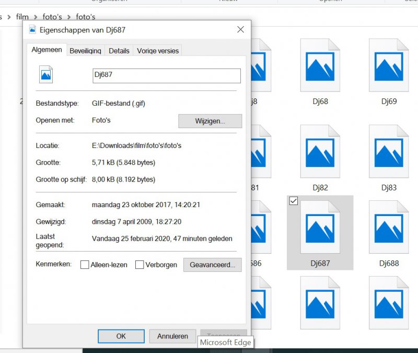Expand the chevron between film and foto's

(x=36, y=17)
